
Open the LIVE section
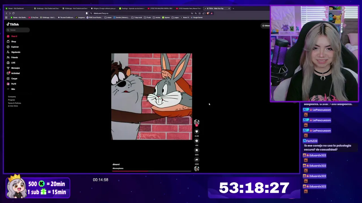[x=11, y=63]
